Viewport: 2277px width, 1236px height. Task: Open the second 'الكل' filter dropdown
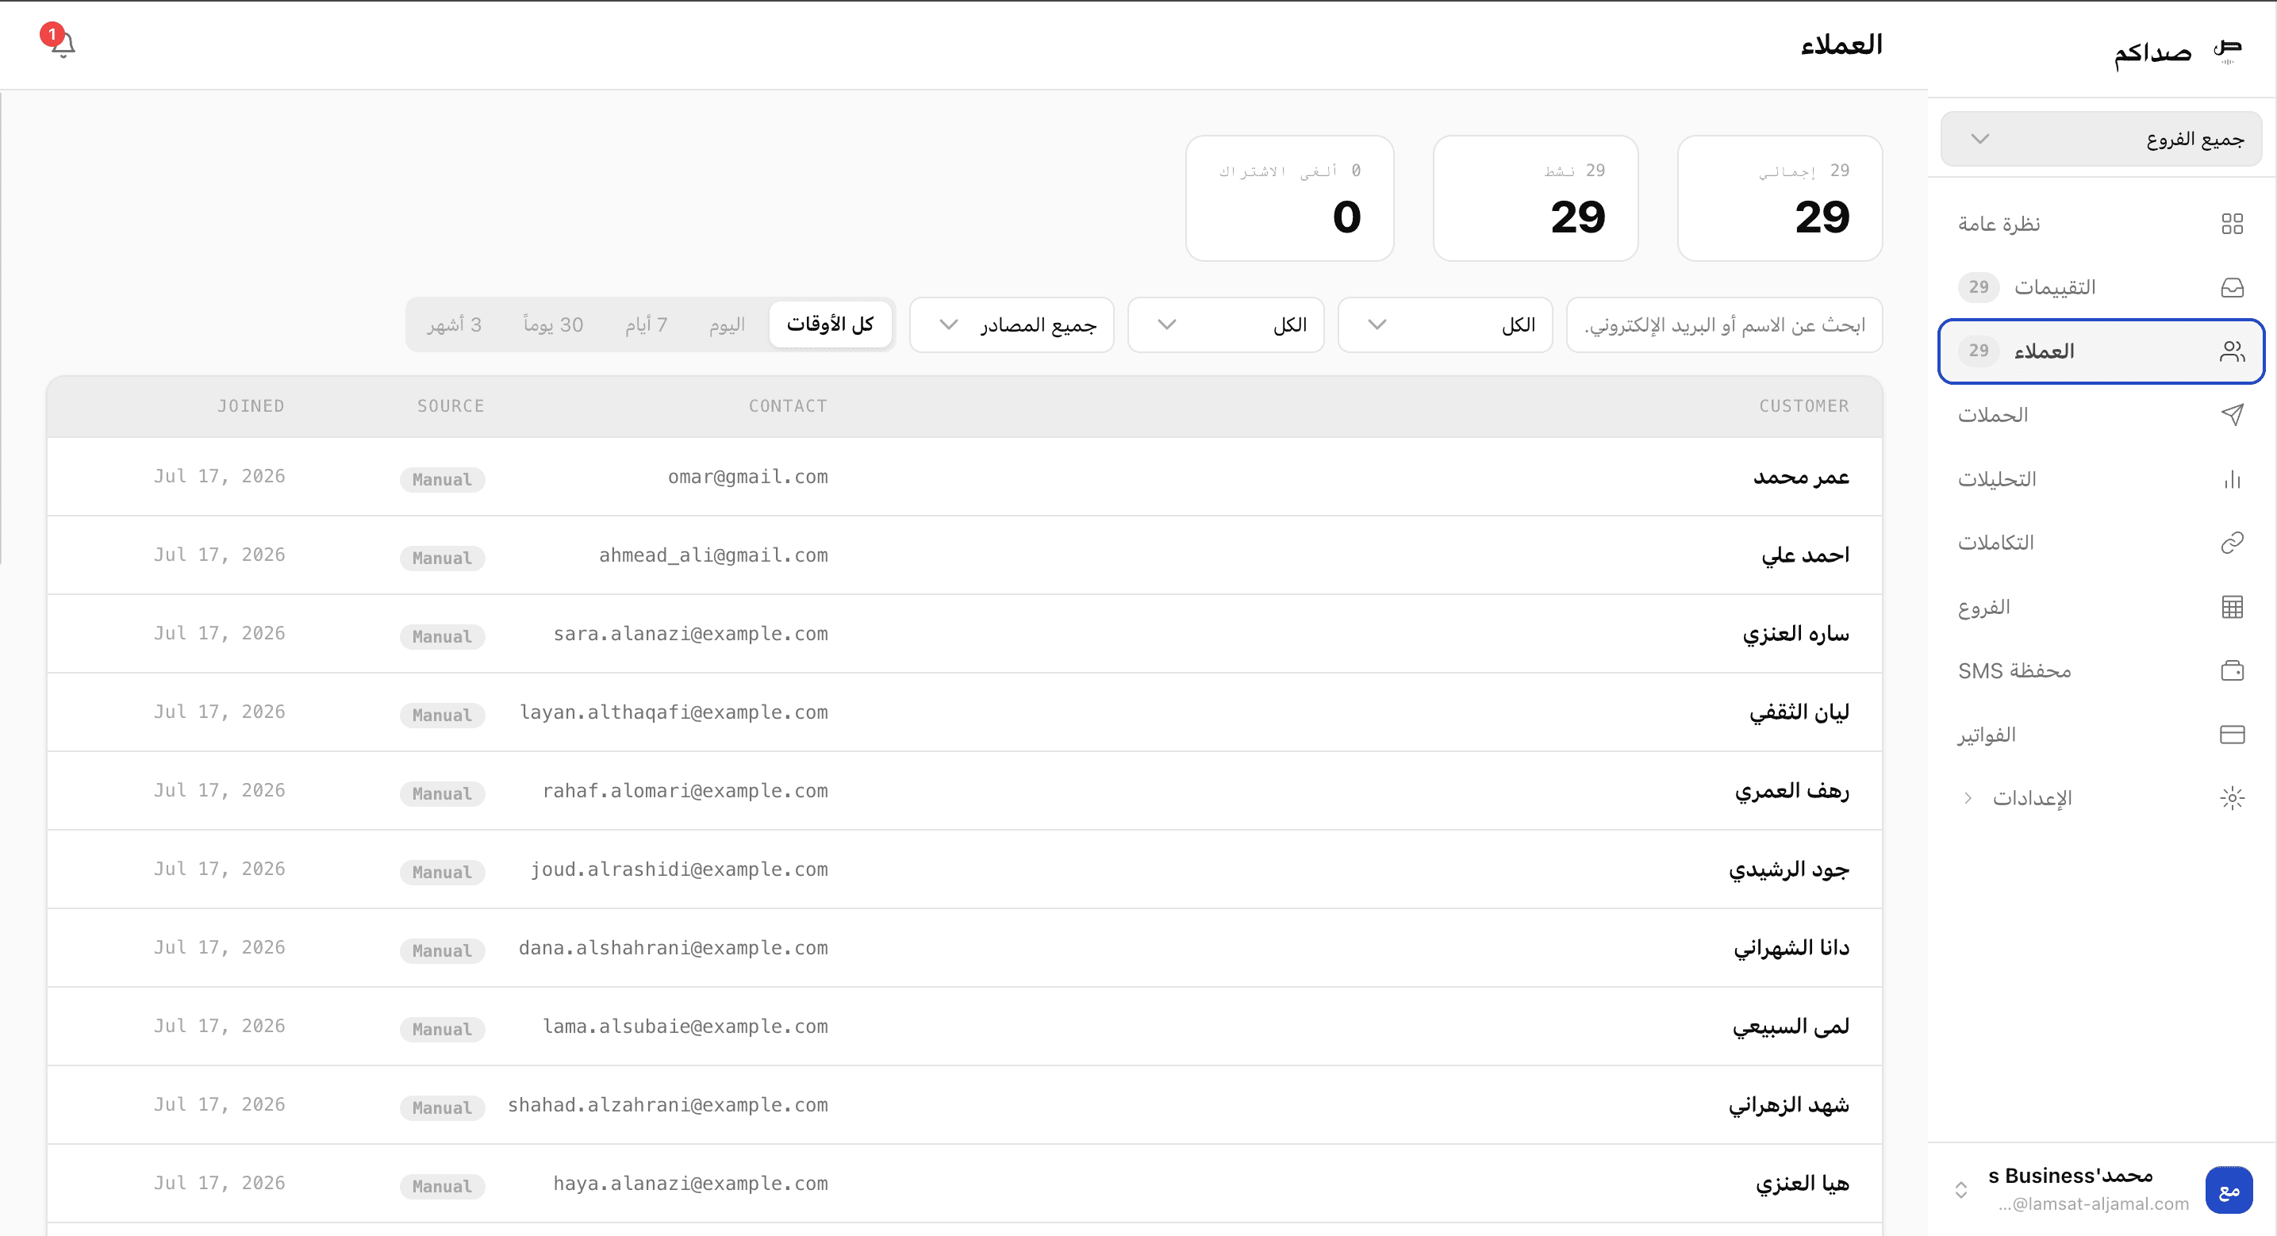1225,324
